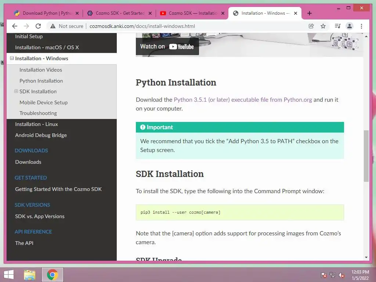Close the YouTube Cozmo SDK tab
Viewport: 376px width, 282px height.
pos(223,13)
